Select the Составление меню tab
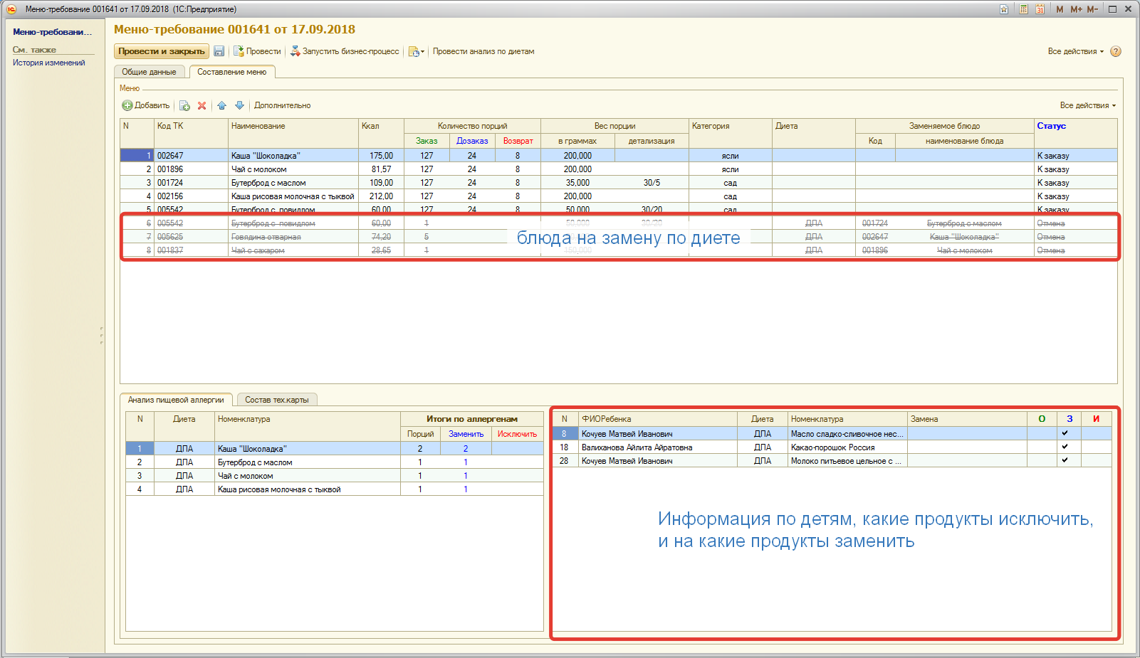1140x658 pixels. (232, 72)
